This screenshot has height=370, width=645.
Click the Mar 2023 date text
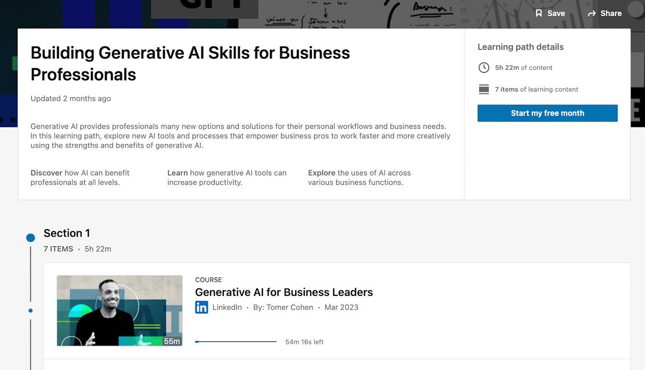341,307
